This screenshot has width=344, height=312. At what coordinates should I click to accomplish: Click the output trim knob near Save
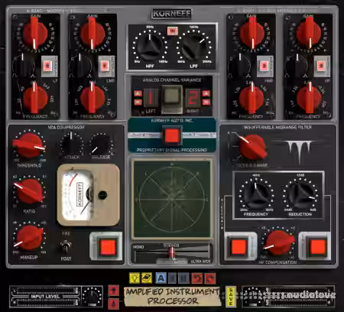click(x=253, y=297)
